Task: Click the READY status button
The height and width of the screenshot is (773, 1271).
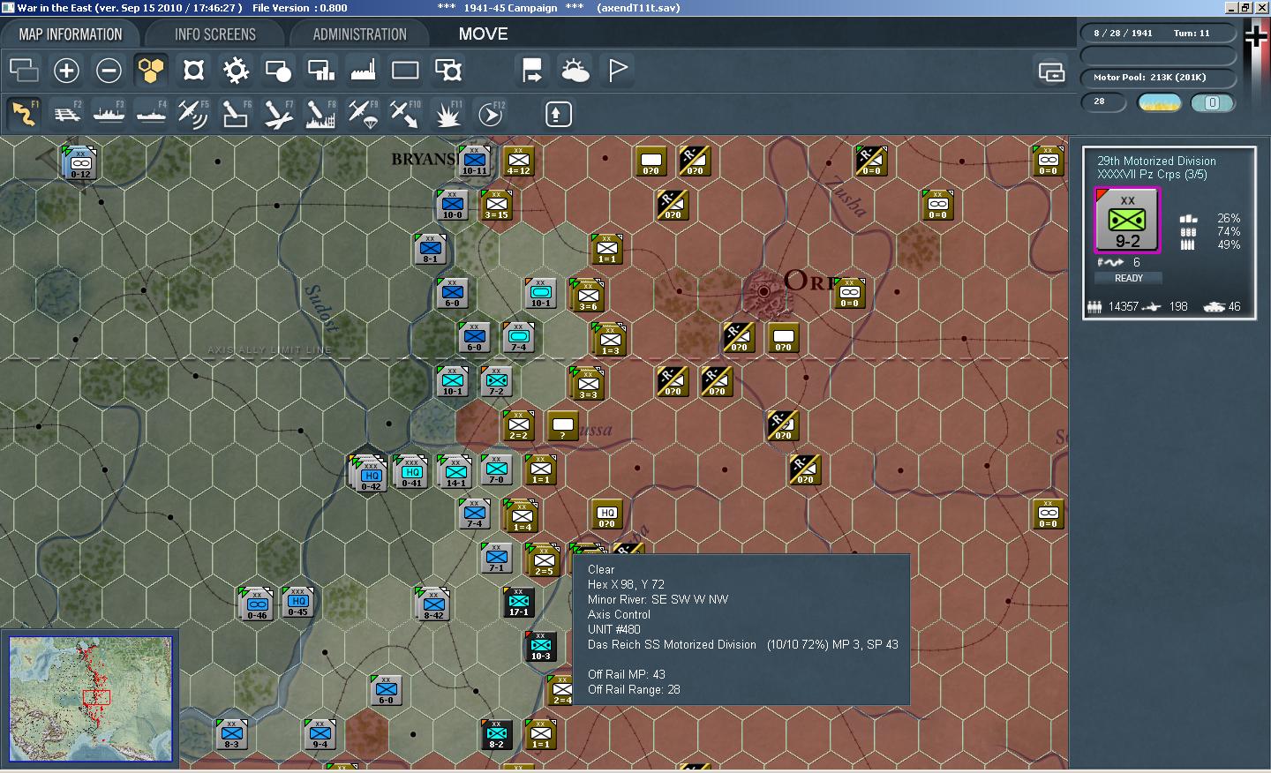Action: tap(1128, 278)
